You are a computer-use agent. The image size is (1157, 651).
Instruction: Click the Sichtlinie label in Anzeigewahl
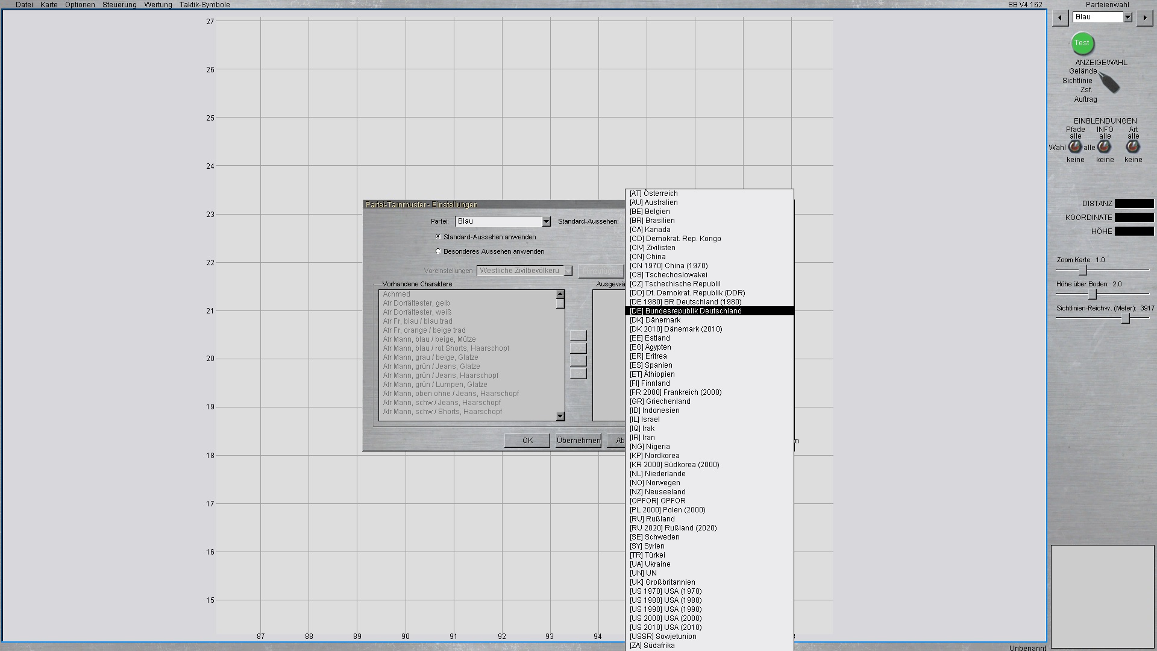(1077, 80)
